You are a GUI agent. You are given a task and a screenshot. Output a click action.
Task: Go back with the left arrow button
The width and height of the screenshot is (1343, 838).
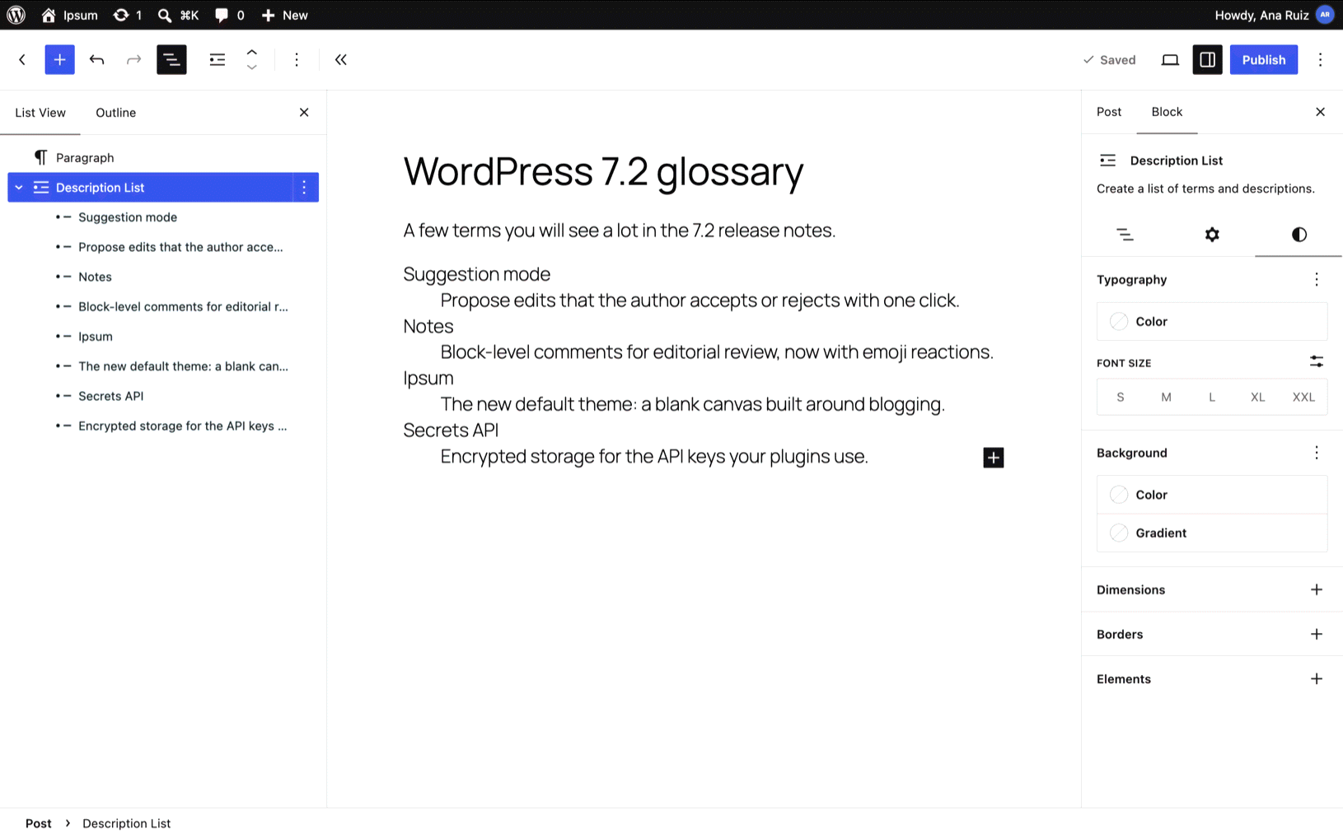22,59
